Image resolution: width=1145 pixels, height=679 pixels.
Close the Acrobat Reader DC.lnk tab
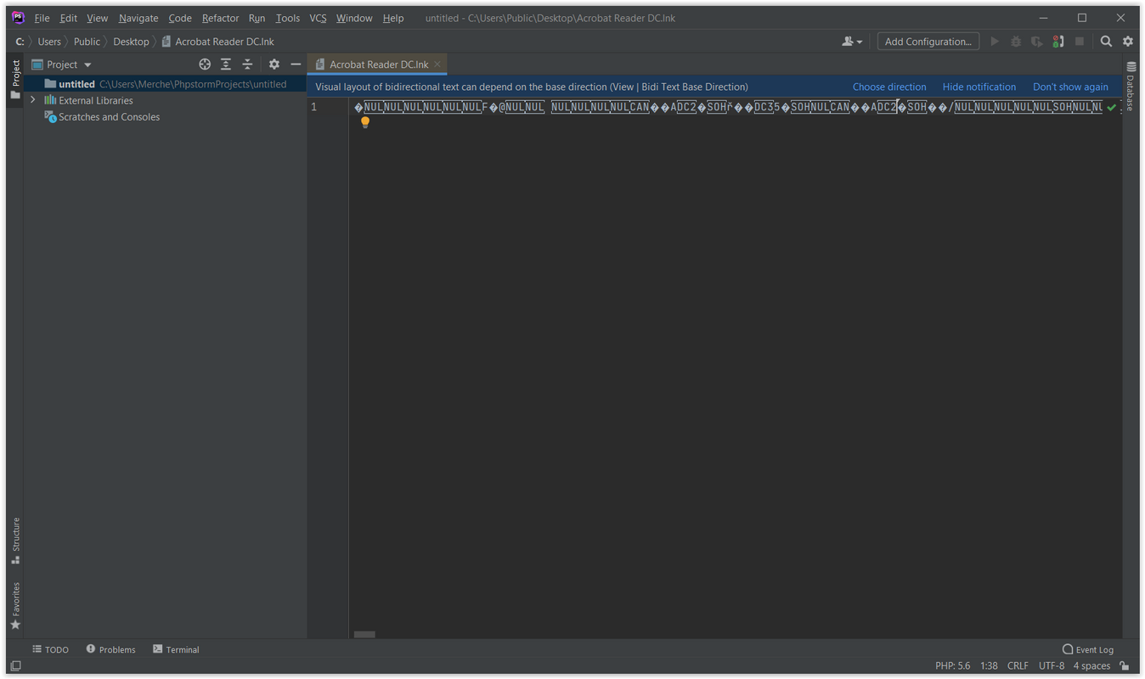(x=437, y=65)
